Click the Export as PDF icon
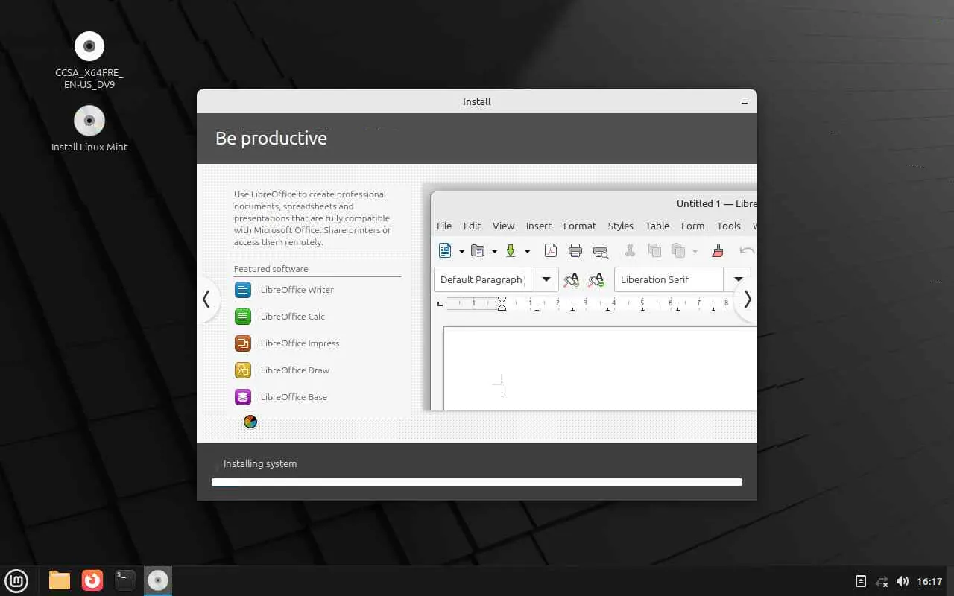The width and height of the screenshot is (954, 596). tap(550, 250)
